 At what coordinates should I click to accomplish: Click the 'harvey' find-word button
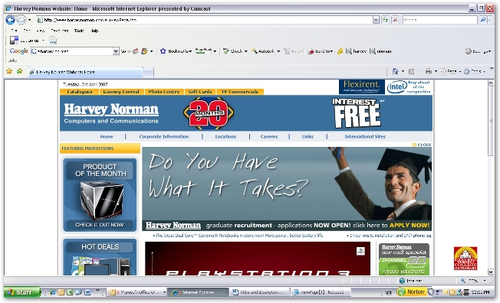tap(357, 51)
